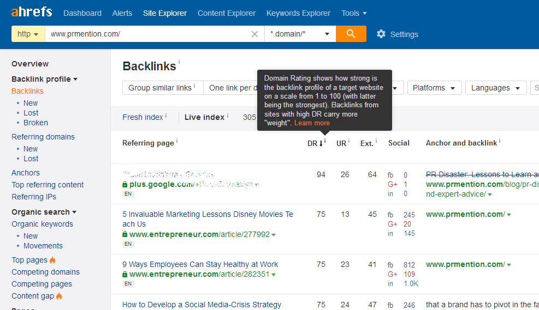Open the *.domain/* mode dropdown
Image resolution: width=539 pixels, height=310 pixels.
[x=300, y=34]
